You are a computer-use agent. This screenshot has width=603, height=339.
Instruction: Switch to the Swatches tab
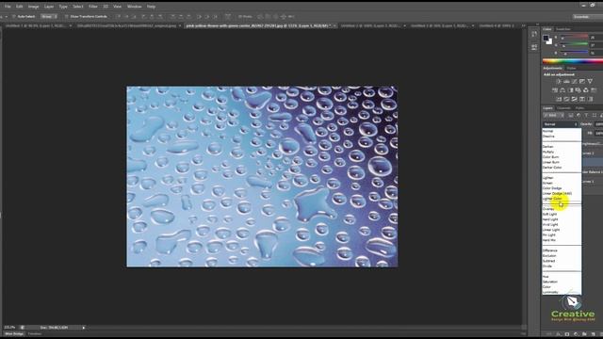(x=563, y=29)
